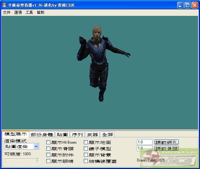This screenshot has width=200, height=169.
Task: Toggle the 顯示骨頭 show bones checkbox
Action: (48, 149)
